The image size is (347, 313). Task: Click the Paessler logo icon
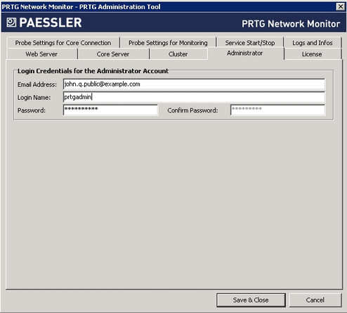click(11, 23)
